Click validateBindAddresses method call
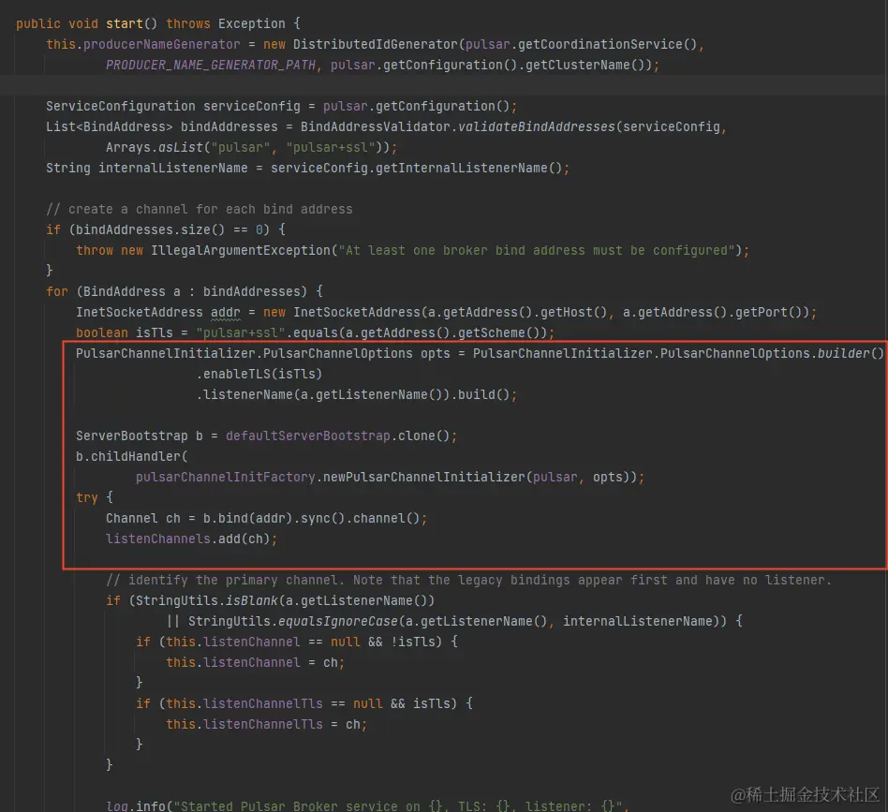888x812 pixels. click(x=537, y=126)
